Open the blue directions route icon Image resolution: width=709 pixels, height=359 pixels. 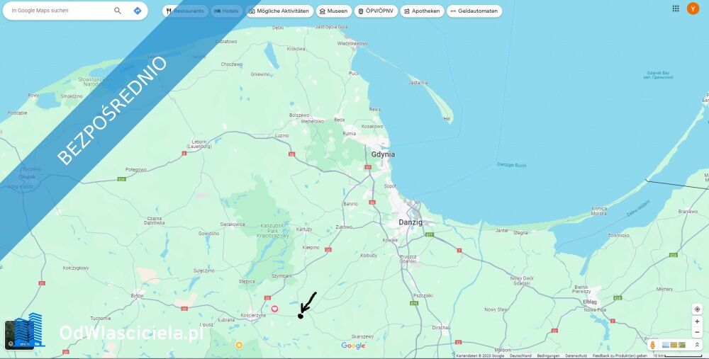pos(138,11)
